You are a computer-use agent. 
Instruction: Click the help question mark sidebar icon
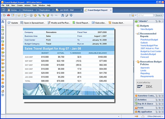(x=3, y=95)
